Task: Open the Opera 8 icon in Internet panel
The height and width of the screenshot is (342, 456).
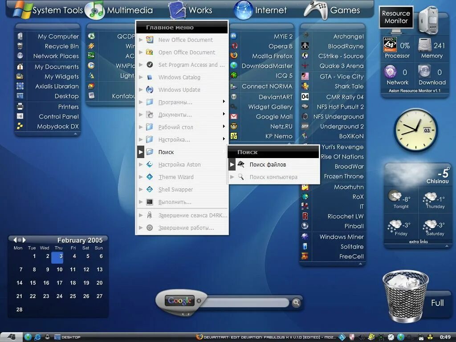Action: (234, 46)
